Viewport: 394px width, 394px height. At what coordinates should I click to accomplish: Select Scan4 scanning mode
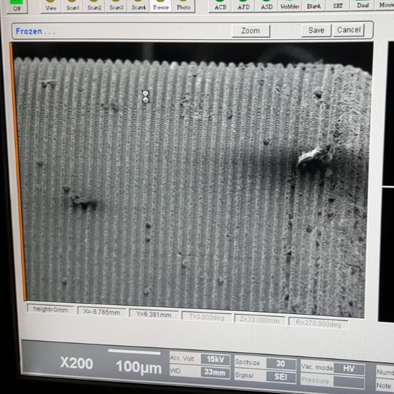139,6
